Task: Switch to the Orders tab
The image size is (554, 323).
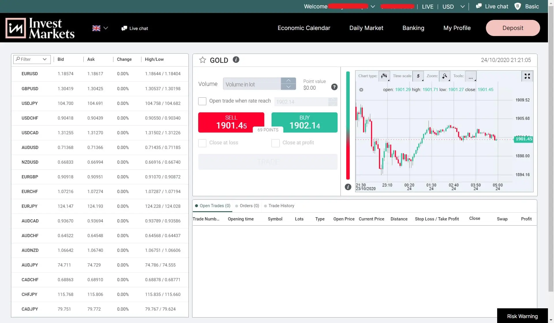Action: (x=247, y=206)
